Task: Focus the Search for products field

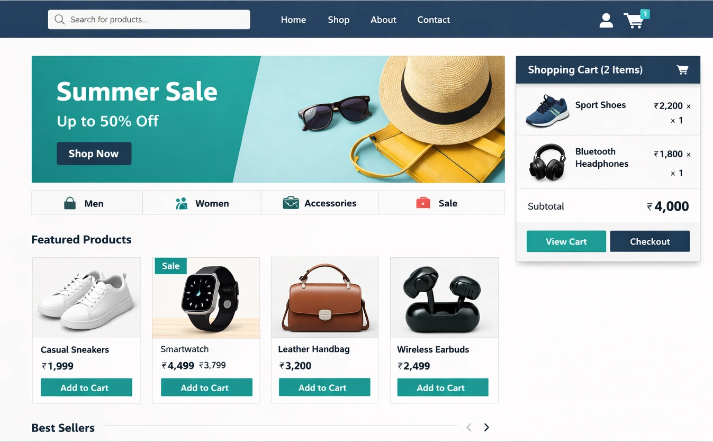Action: (x=149, y=20)
